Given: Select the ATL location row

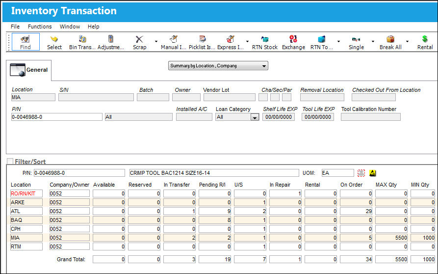Looking at the screenshot, I should click(x=223, y=211).
